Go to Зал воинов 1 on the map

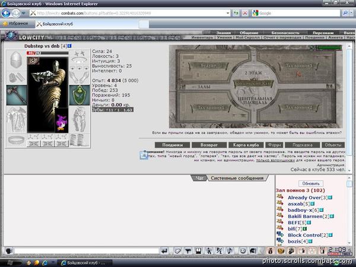coord(211,107)
